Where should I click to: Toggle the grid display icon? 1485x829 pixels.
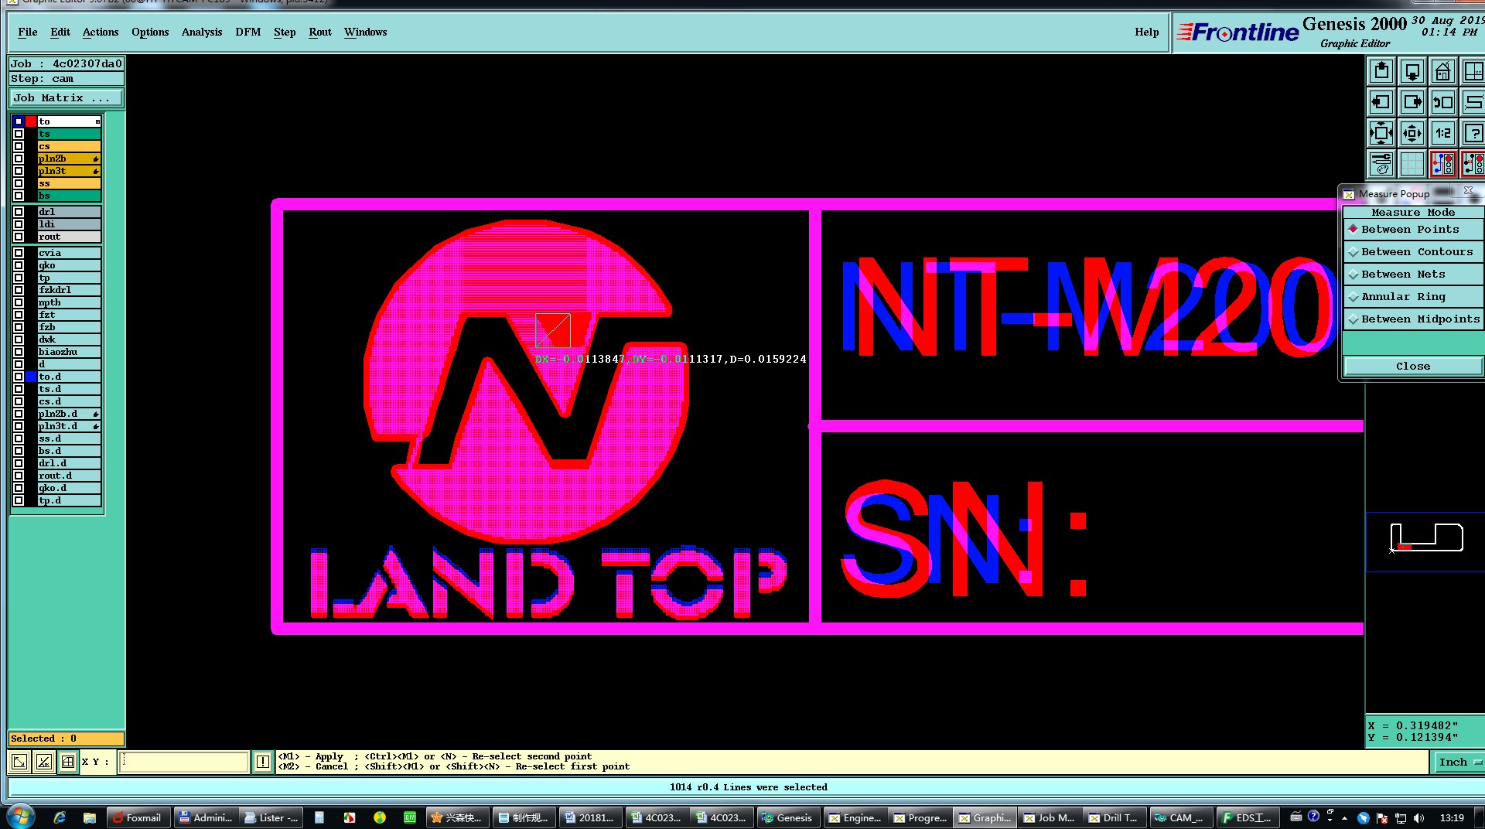coord(1412,164)
